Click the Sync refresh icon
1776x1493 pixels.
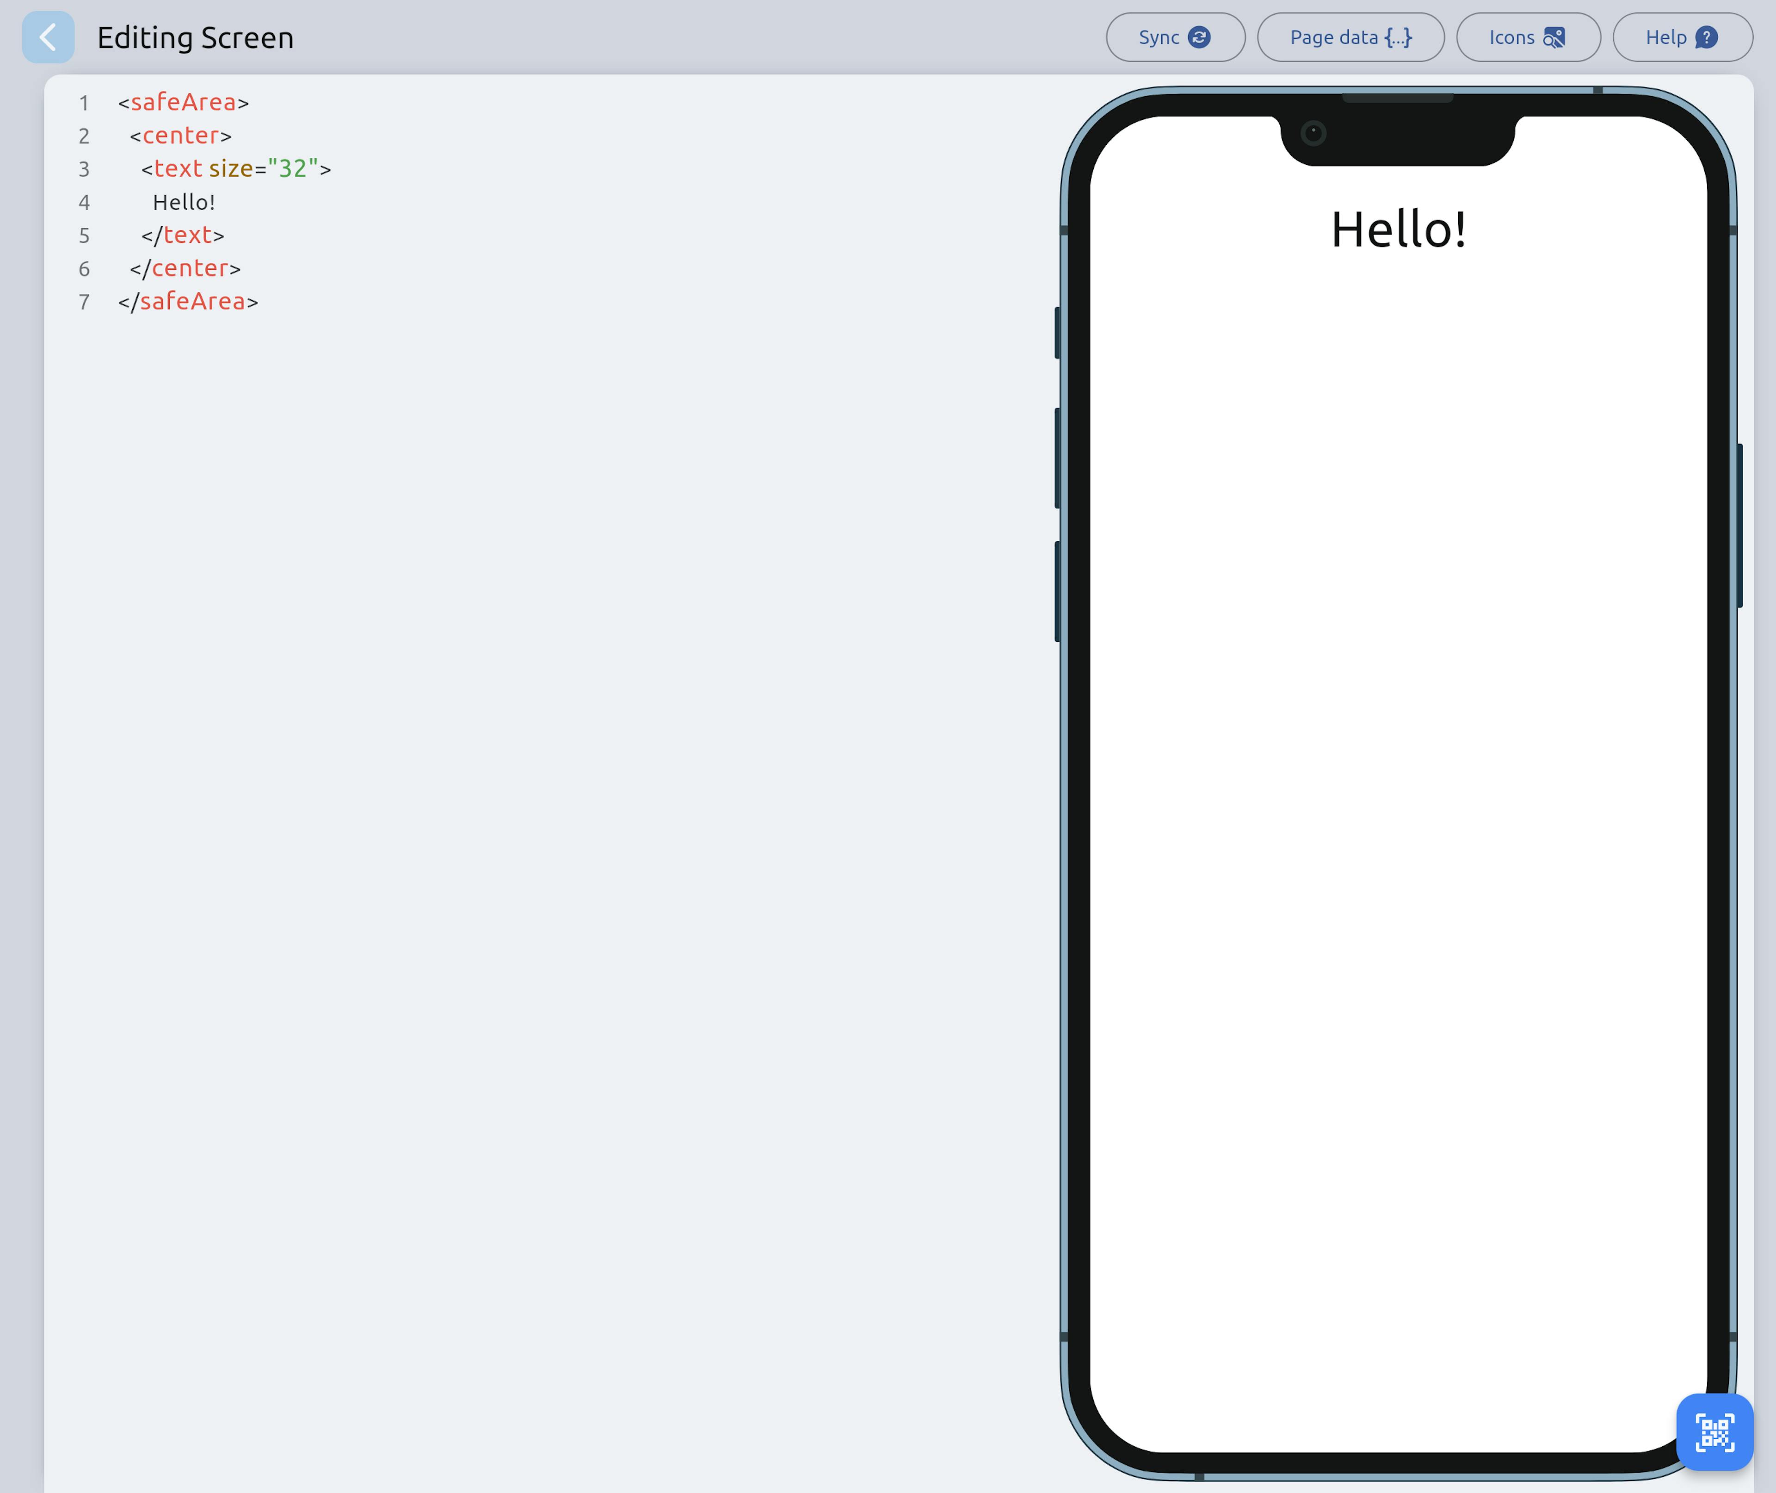1200,37
